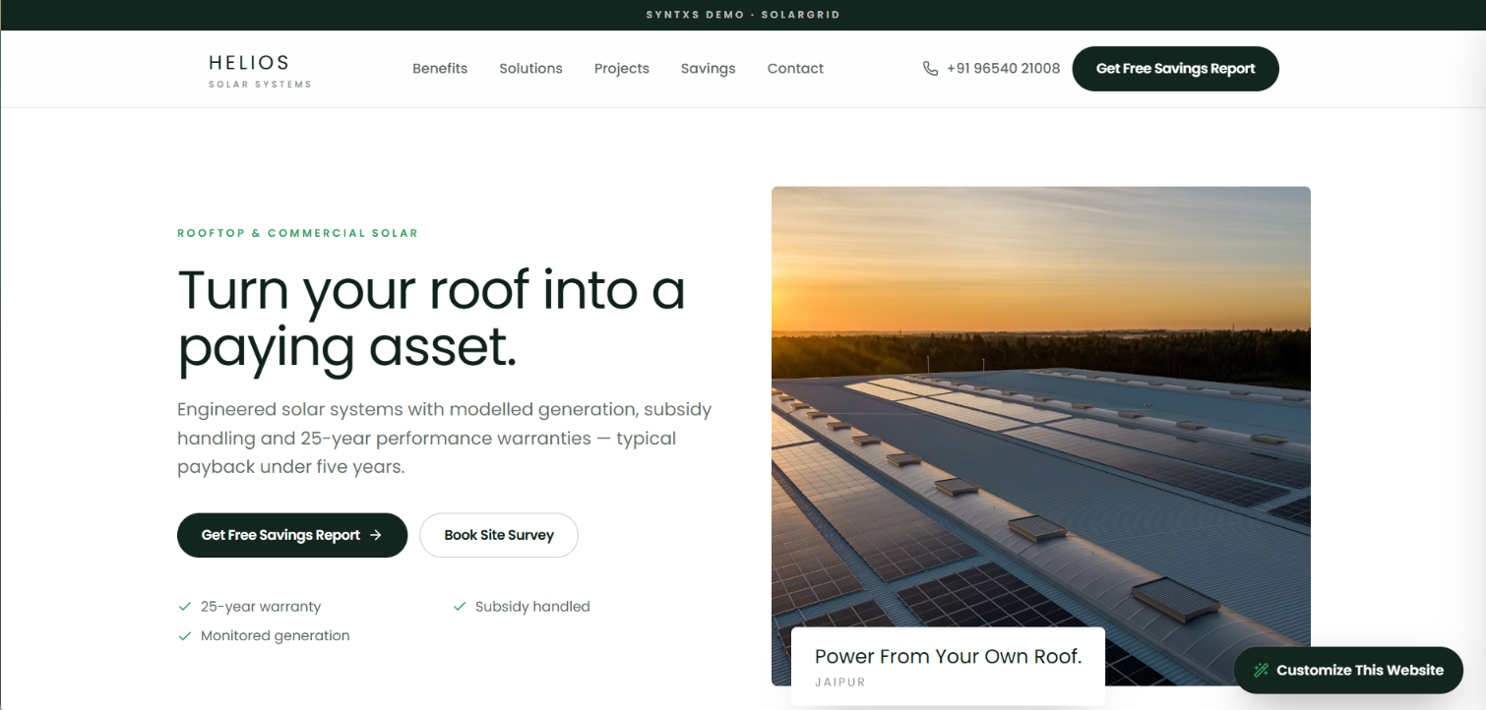Viewport: 1486px width, 710px height.
Task: Click the SYNTXS DEMO · SOLARGRID banner text
Action: click(743, 15)
